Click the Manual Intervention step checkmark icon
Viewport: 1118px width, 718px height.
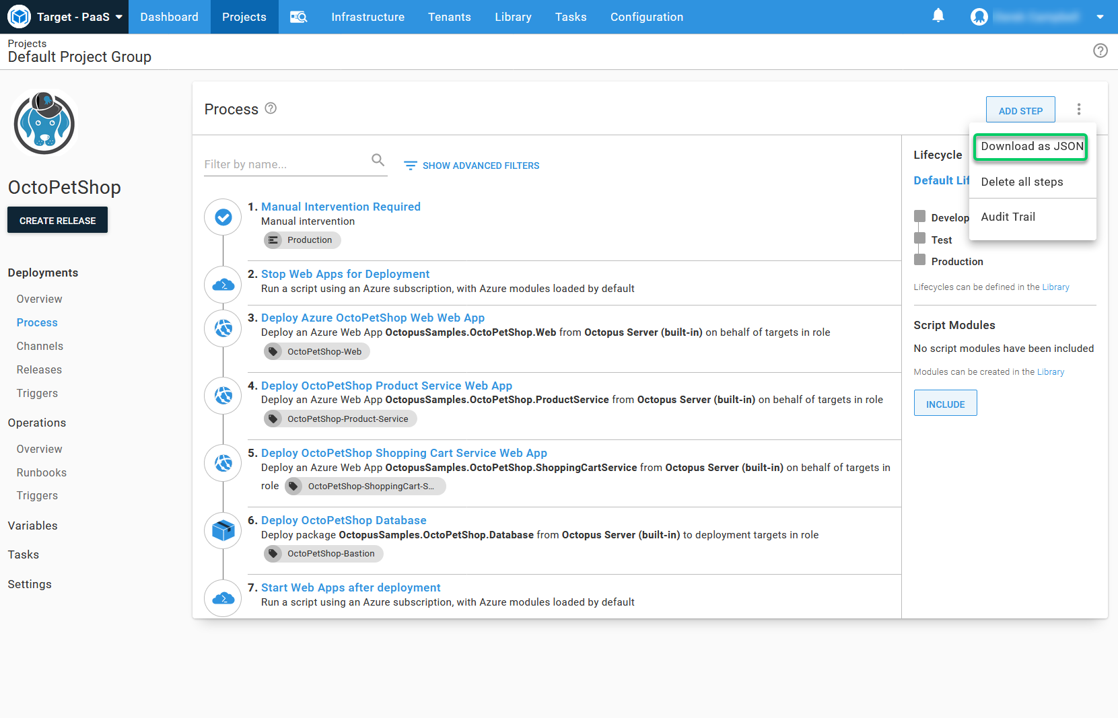(x=223, y=217)
